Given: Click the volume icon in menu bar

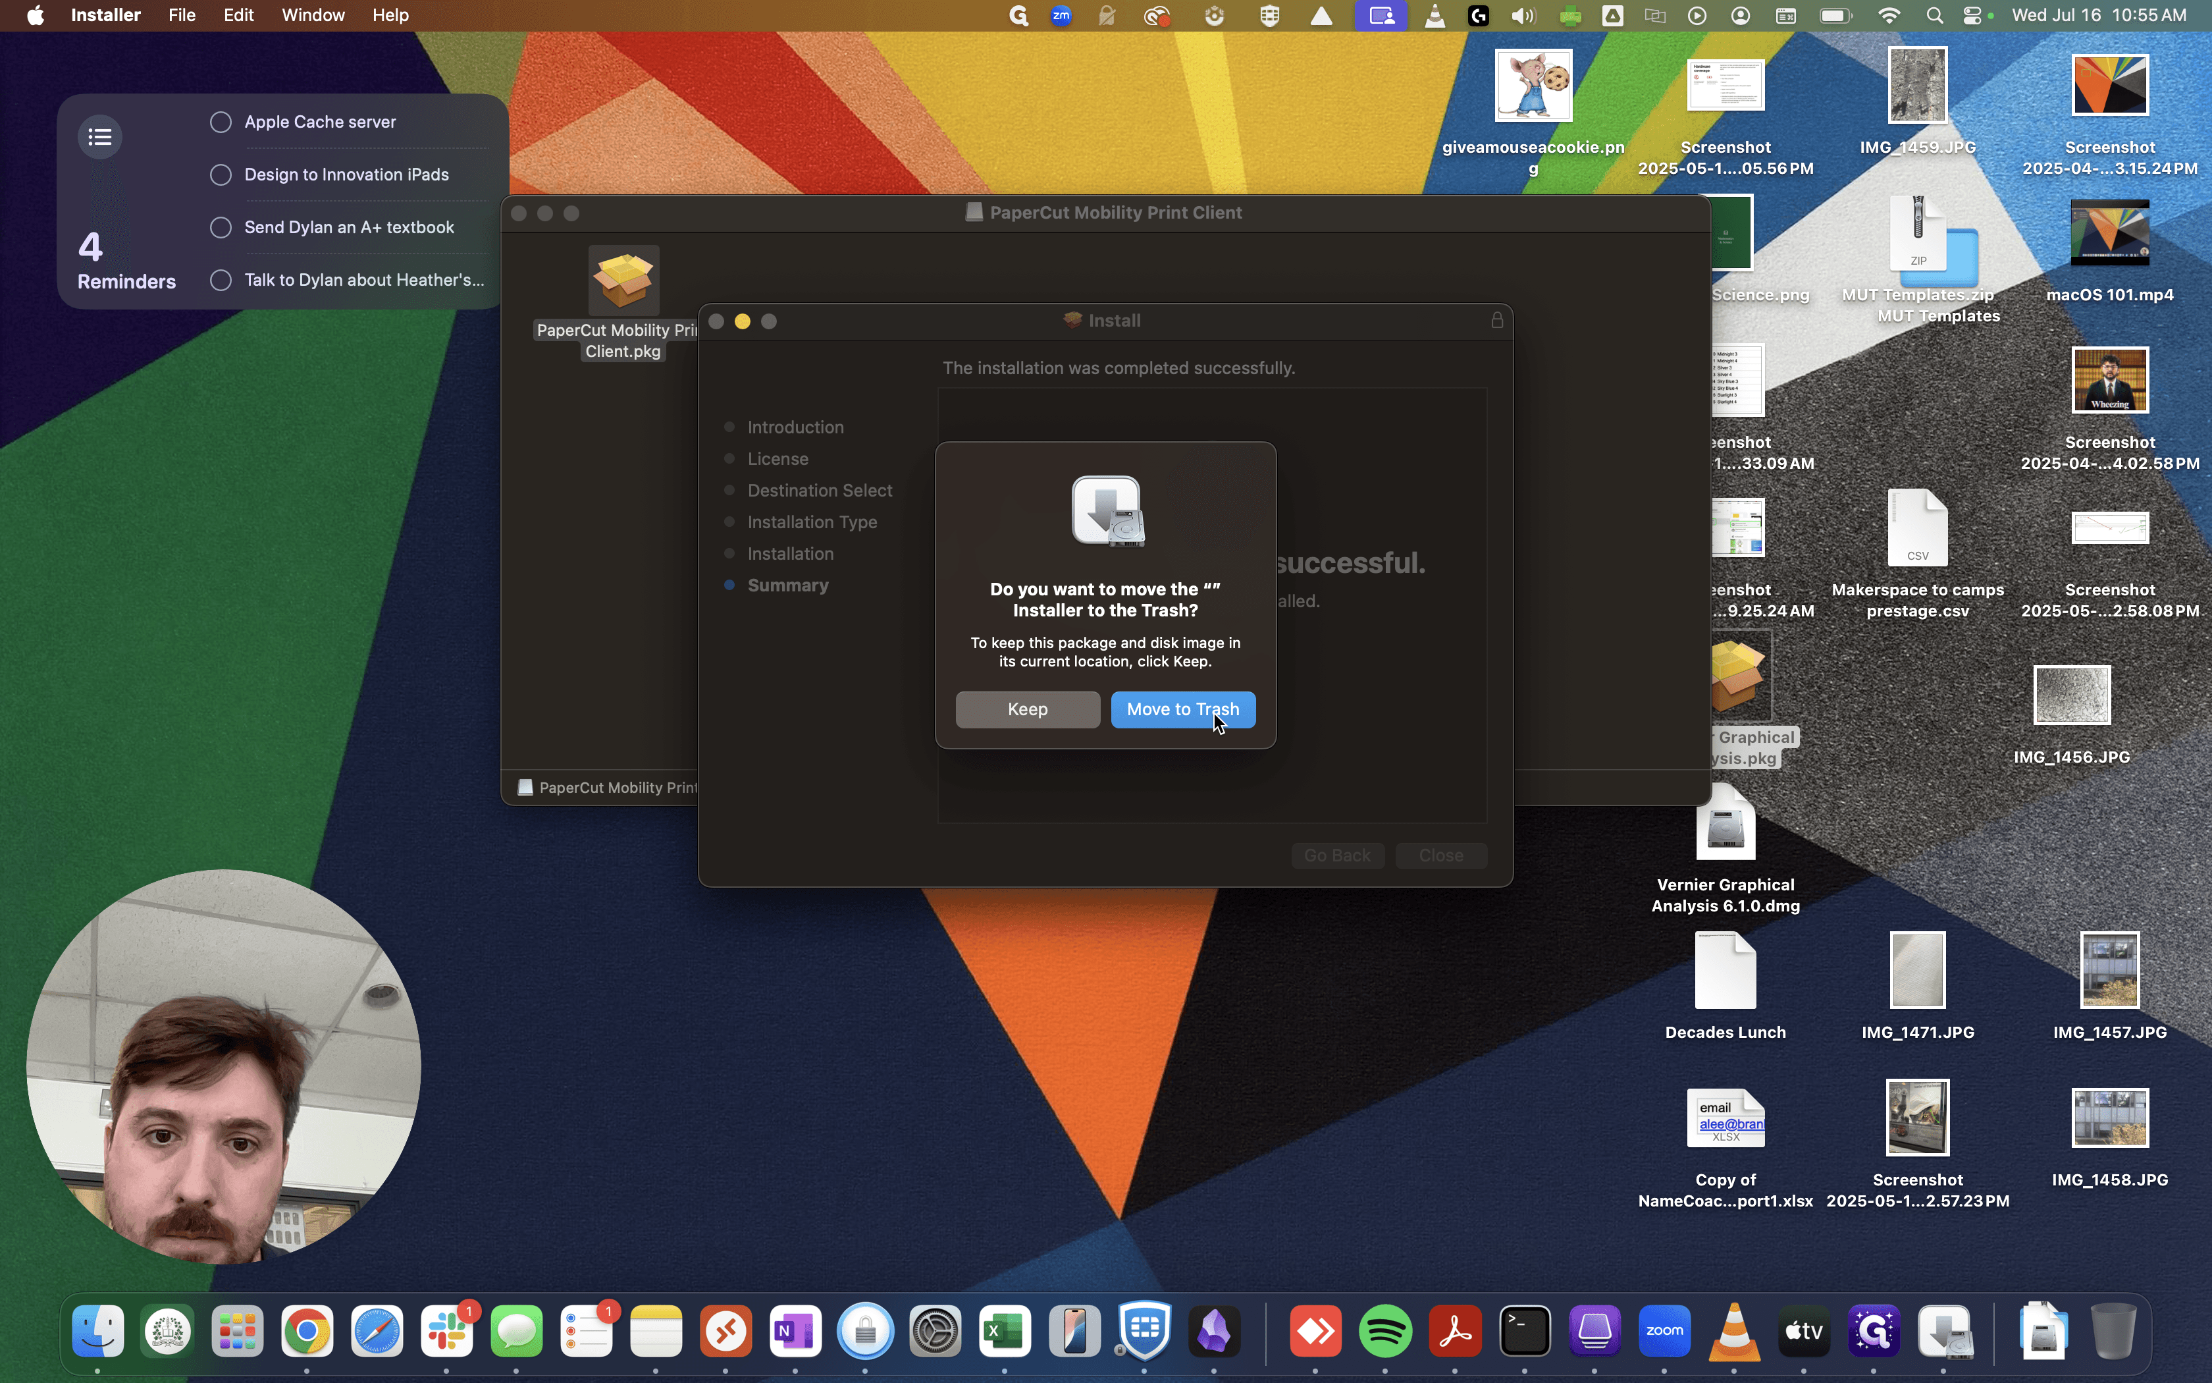Looking at the screenshot, I should pyautogui.click(x=1524, y=16).
